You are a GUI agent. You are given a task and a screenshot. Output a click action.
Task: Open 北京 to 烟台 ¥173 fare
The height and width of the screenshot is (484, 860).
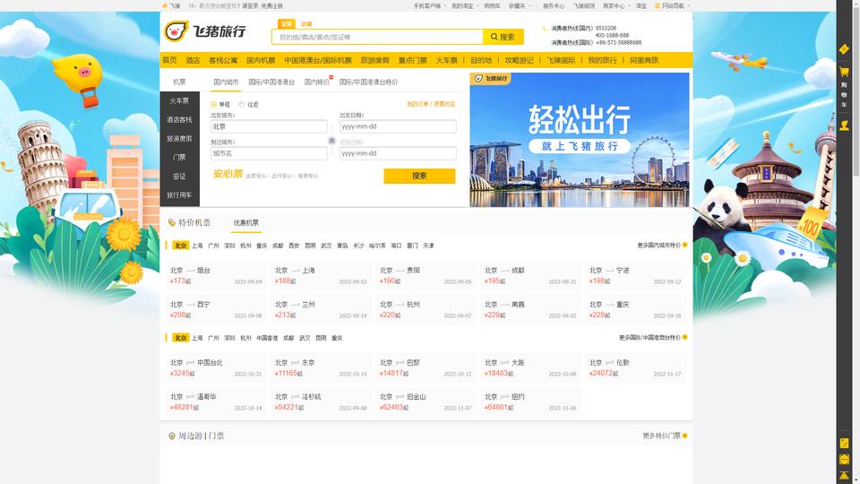[216, 275]
